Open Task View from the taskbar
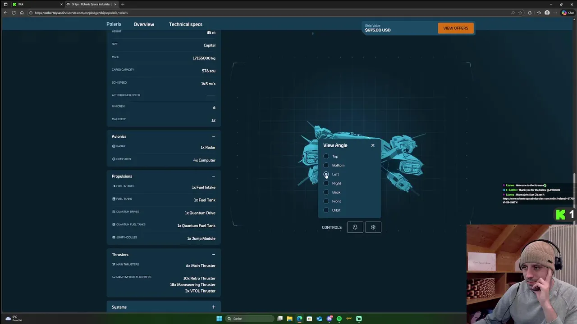Image resolution: width=577 pixels, height=324 pixels. coord(280,319)
